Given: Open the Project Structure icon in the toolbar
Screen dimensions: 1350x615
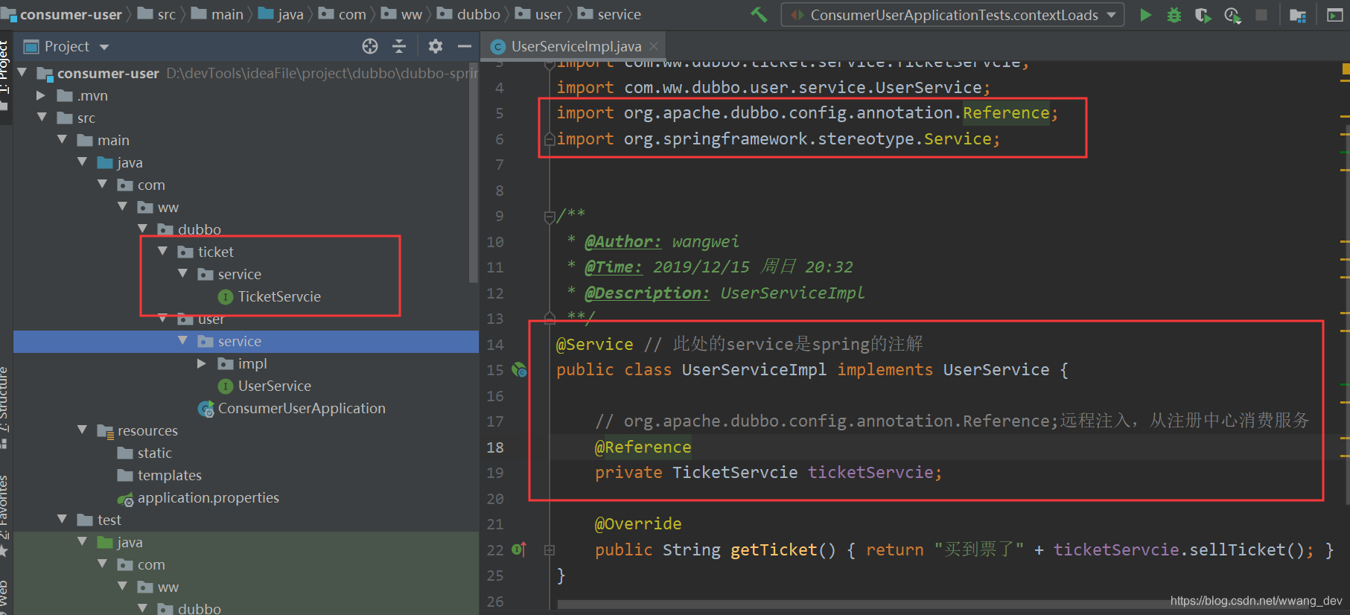Looking at the screenshot, I should [1298, 15].
